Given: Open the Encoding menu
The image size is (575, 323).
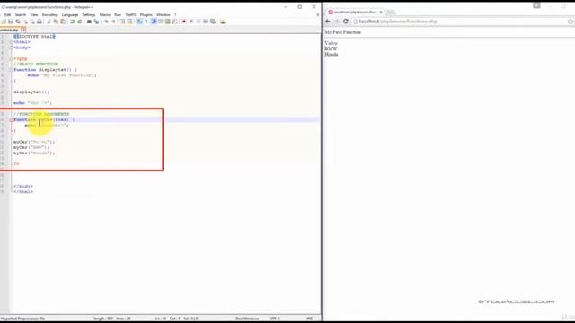Looking at the screenshot, I should [x=50, y=14].
